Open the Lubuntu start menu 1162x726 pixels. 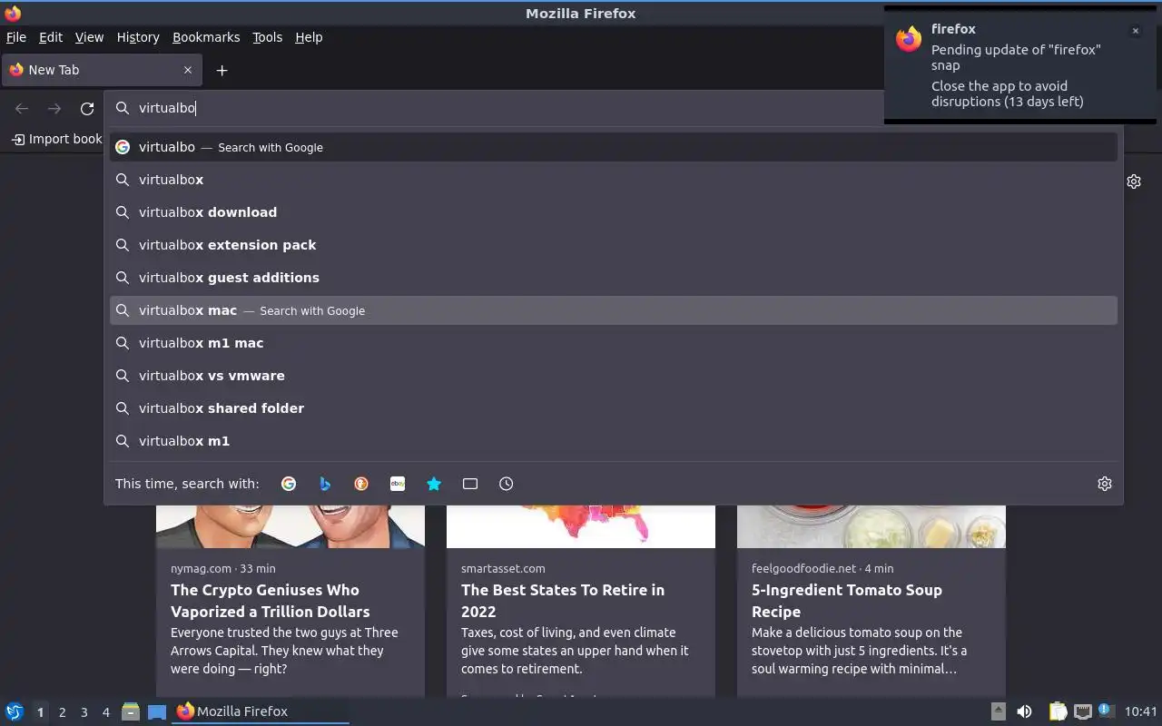pos(15,711)
